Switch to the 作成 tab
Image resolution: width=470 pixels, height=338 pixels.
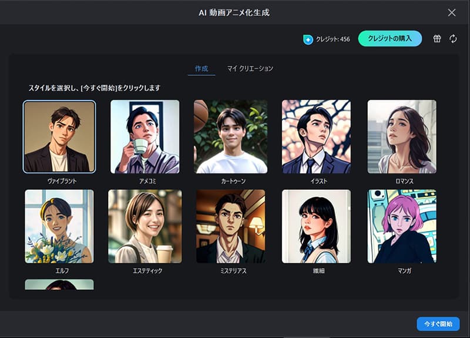[x=202, y=69]
